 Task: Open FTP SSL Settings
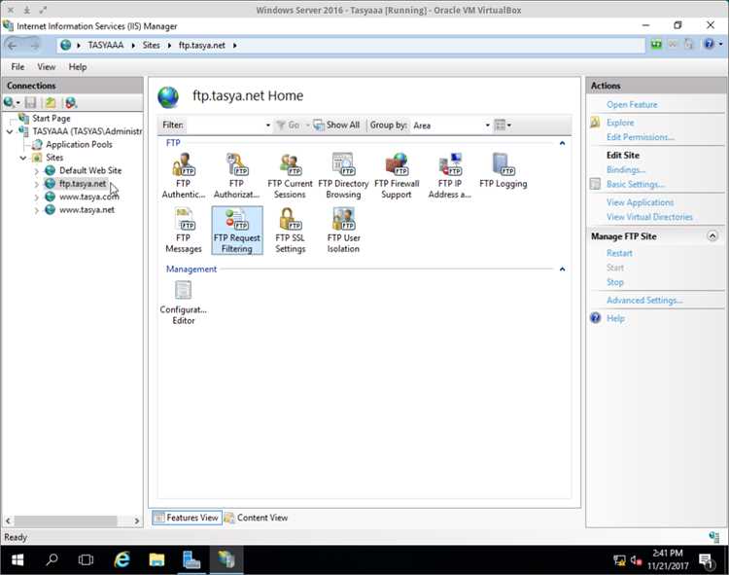pos(290,231)
